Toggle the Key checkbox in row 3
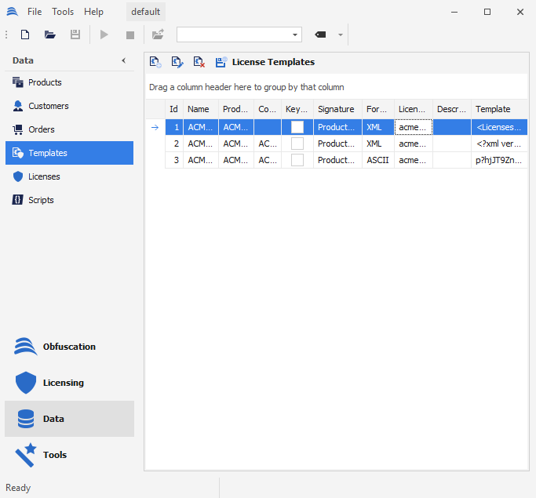The width and height of the screenshot is (536, 498). [297, 160]
